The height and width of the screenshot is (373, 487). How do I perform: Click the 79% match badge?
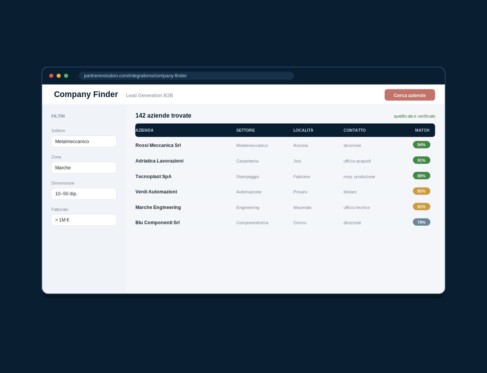(422, 222)
